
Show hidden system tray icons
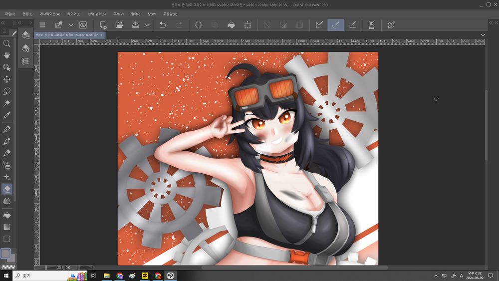[436, 276]
